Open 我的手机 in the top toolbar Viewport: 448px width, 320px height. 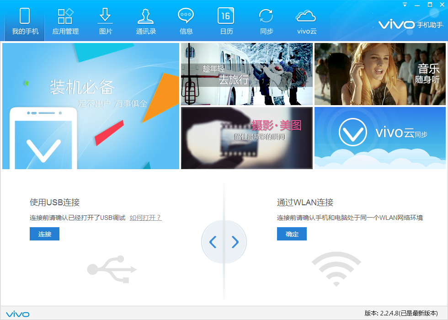[24, 21]
